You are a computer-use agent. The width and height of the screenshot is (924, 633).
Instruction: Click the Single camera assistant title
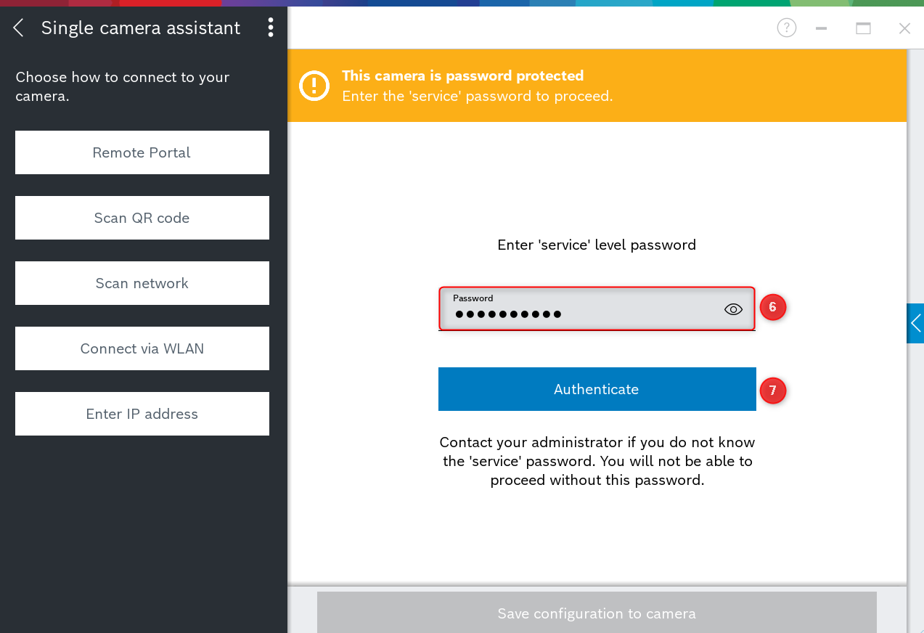pos(141,28)
